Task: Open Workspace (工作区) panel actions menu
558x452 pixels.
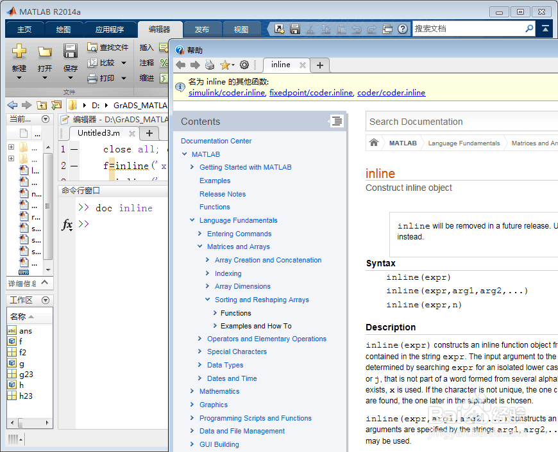Action: tap(46, 300)
